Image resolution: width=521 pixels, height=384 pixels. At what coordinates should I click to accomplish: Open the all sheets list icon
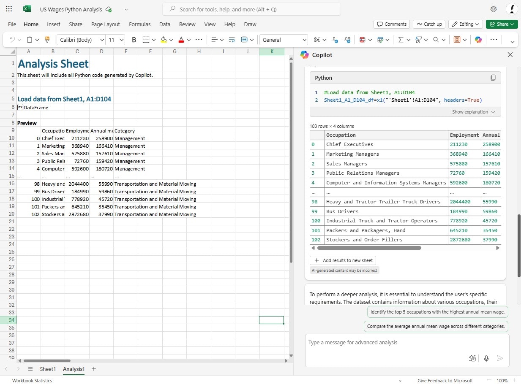pyautogui.click(x=30, y=369)
